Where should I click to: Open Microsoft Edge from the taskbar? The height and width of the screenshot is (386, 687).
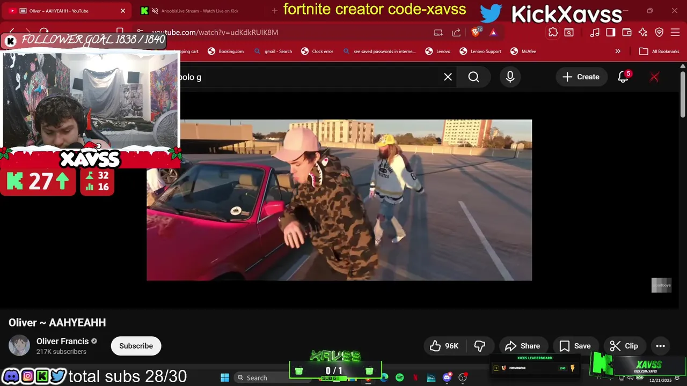point(384,378)
